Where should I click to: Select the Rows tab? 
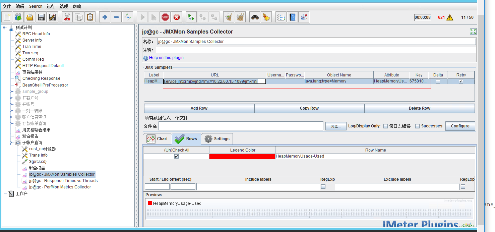point(186,138)
